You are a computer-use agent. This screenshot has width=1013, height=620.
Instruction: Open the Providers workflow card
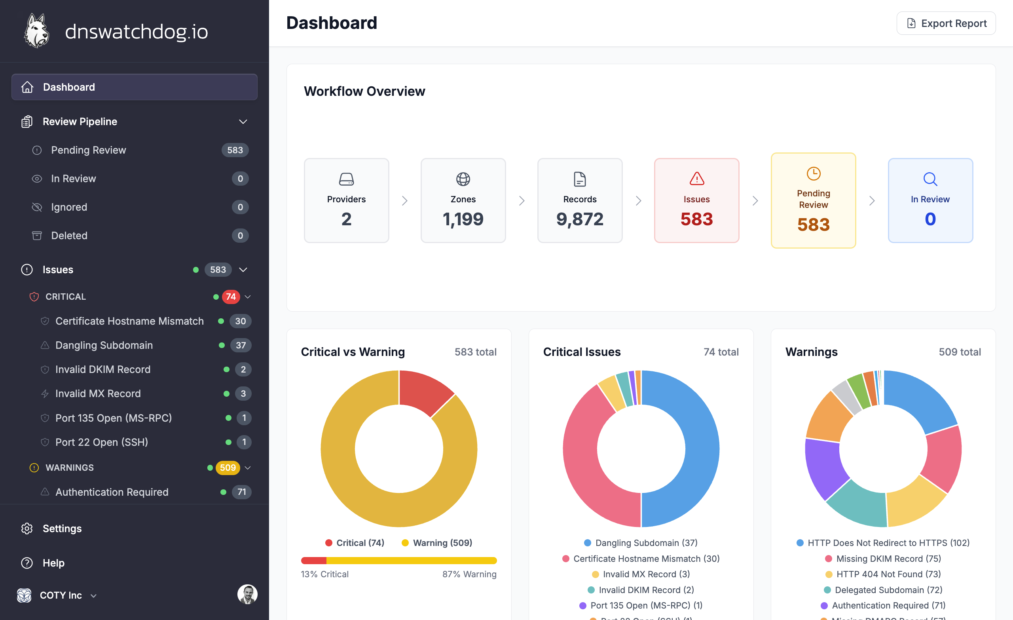click(347, 201)
